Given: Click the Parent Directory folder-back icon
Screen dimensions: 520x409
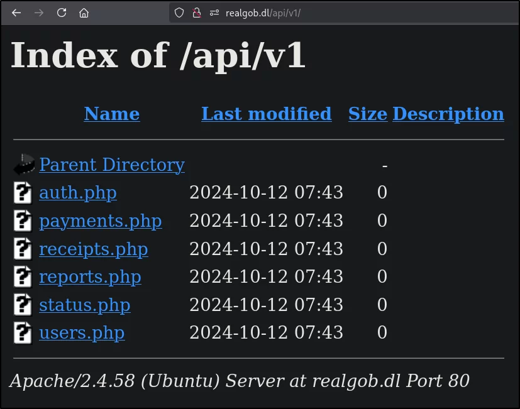Looking at the screenshot, I should (x=24, y=164).
